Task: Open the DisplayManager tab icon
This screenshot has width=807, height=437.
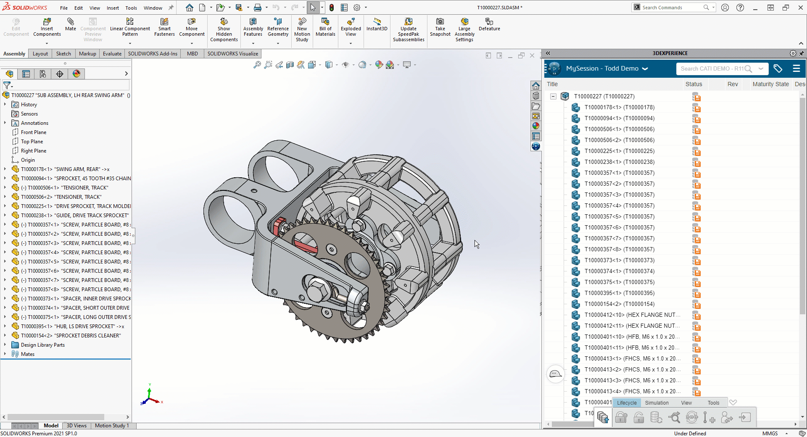Action: pos(76,74)
